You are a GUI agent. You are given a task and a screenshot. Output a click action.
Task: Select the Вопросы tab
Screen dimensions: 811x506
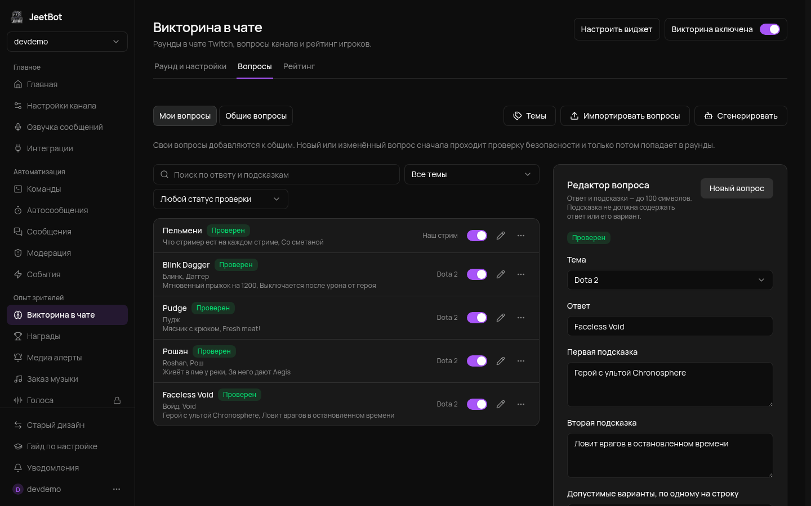point(255,66)
